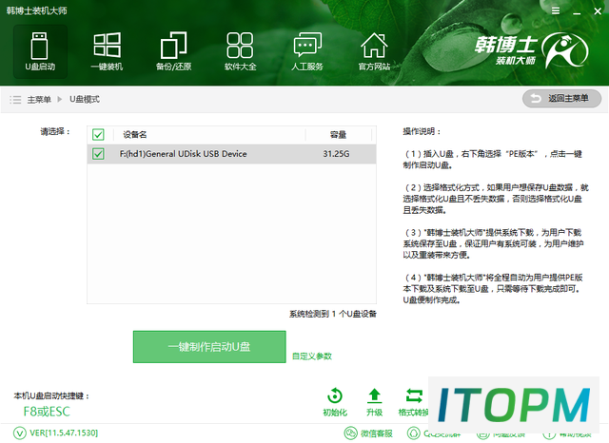Click the 升级 upgrade icon

[x=374, y=396]
